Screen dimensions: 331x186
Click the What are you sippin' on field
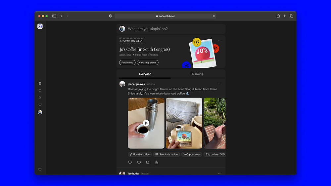click(x=171, y=29)
